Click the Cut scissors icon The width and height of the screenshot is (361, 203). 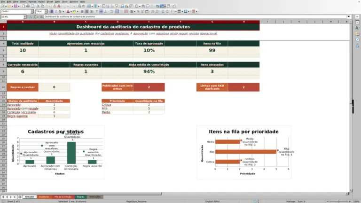click(x=38, y=6)
